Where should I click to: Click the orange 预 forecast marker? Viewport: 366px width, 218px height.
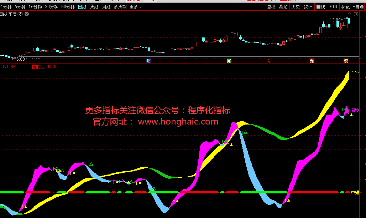pos(312,61)
